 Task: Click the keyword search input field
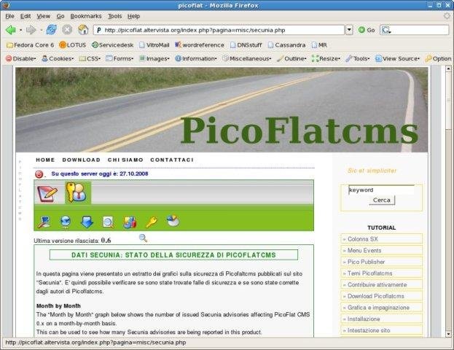[x=381, y=190]
